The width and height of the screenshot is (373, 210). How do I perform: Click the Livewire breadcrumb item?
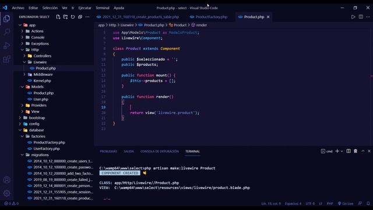pyautogui.click(x=127, y=25)
